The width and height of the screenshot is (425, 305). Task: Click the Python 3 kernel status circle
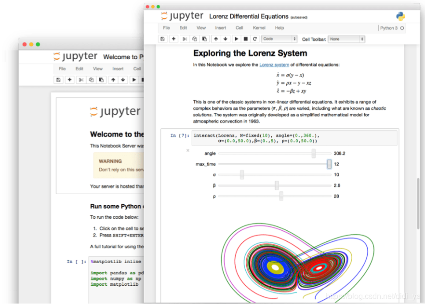402,28
